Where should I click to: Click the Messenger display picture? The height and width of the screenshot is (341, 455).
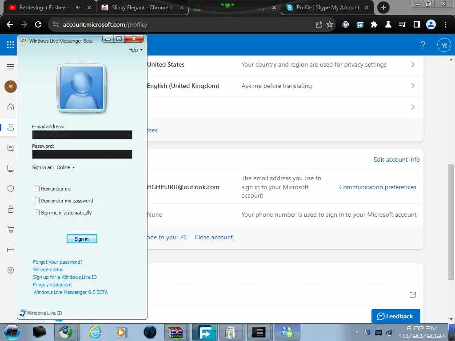click(x=82, y=88)
